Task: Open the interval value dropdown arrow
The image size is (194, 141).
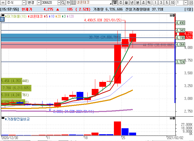Action: click(x=186, y=3)
